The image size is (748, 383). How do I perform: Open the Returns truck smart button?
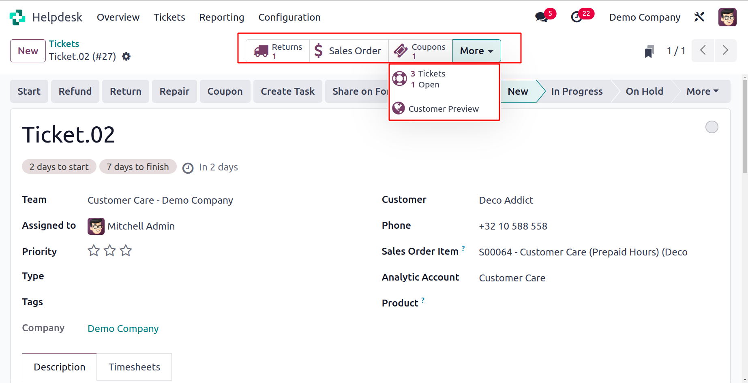278,51
